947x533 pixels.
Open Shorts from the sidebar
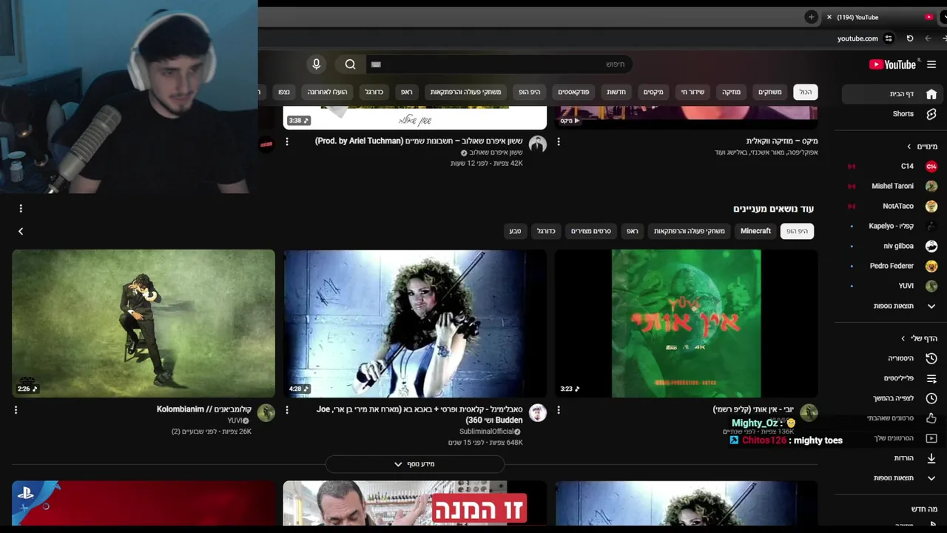[891, 114]
